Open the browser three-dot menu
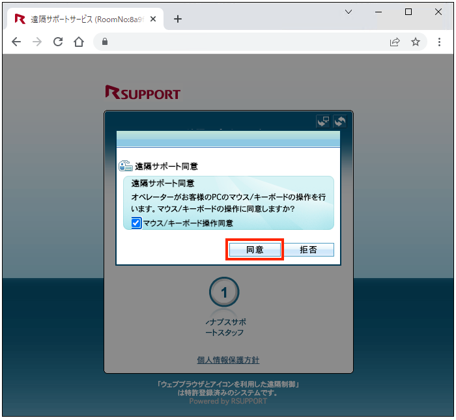Screen dimensions: 456x420 [x=439, y=42]
